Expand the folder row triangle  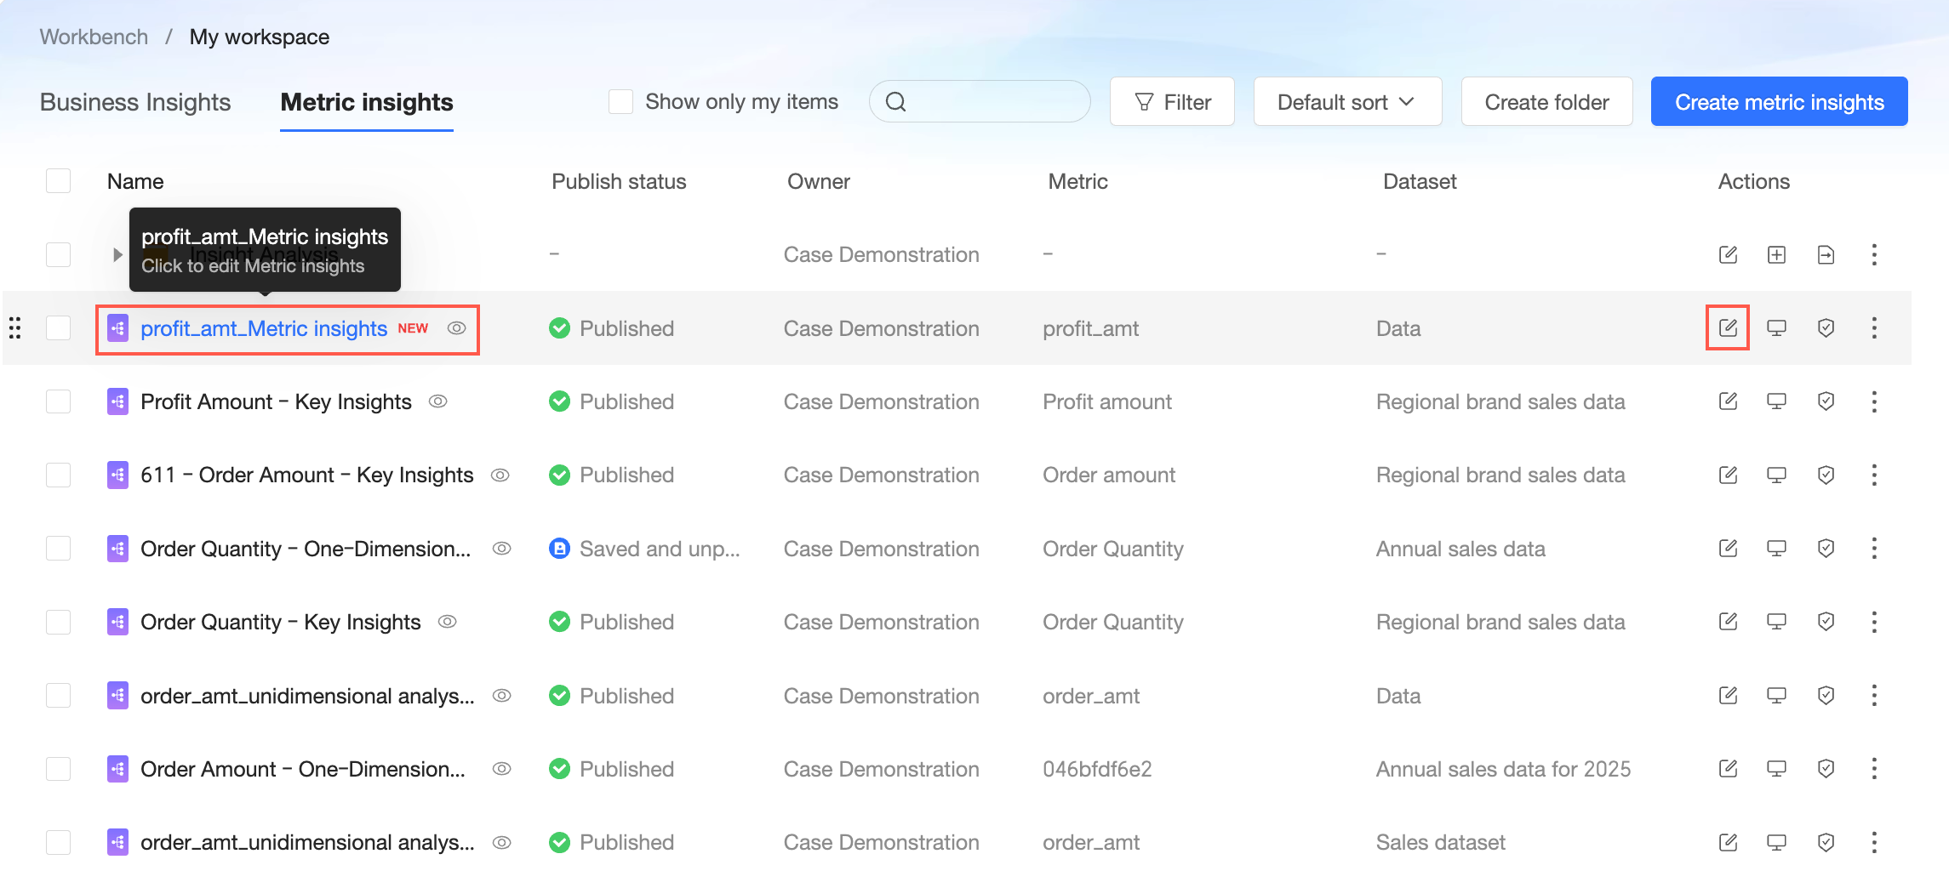click(x=117, y=254)
